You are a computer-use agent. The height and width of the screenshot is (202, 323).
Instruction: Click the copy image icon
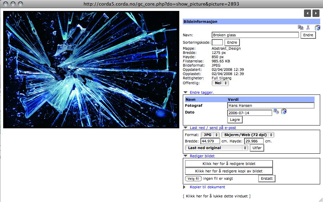pos(300,27)
